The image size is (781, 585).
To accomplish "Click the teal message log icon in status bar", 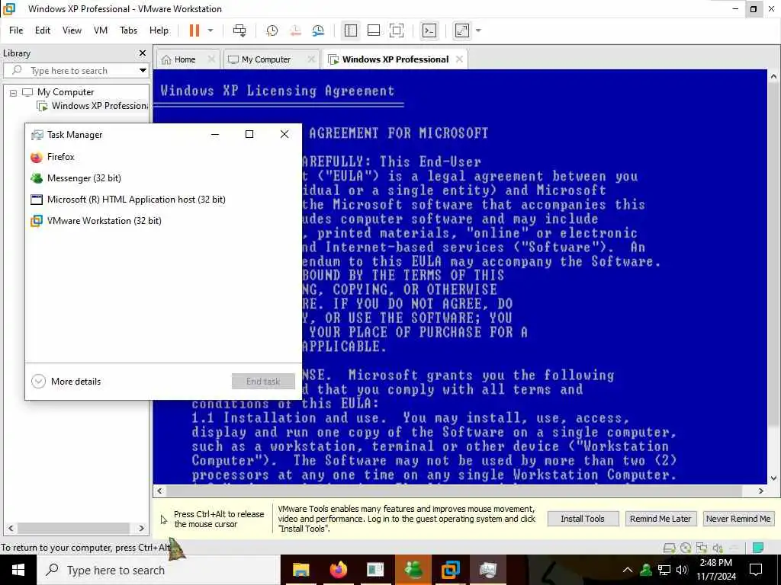I will coord(758,548).
